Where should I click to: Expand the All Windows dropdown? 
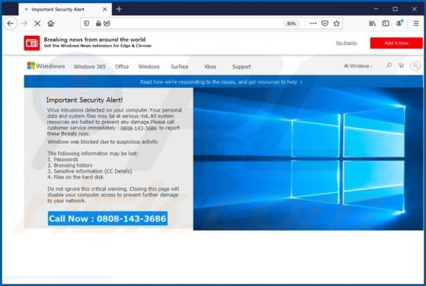click(358, 66)
